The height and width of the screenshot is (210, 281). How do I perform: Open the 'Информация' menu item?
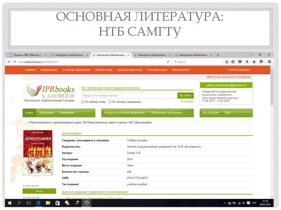point(49,70)
